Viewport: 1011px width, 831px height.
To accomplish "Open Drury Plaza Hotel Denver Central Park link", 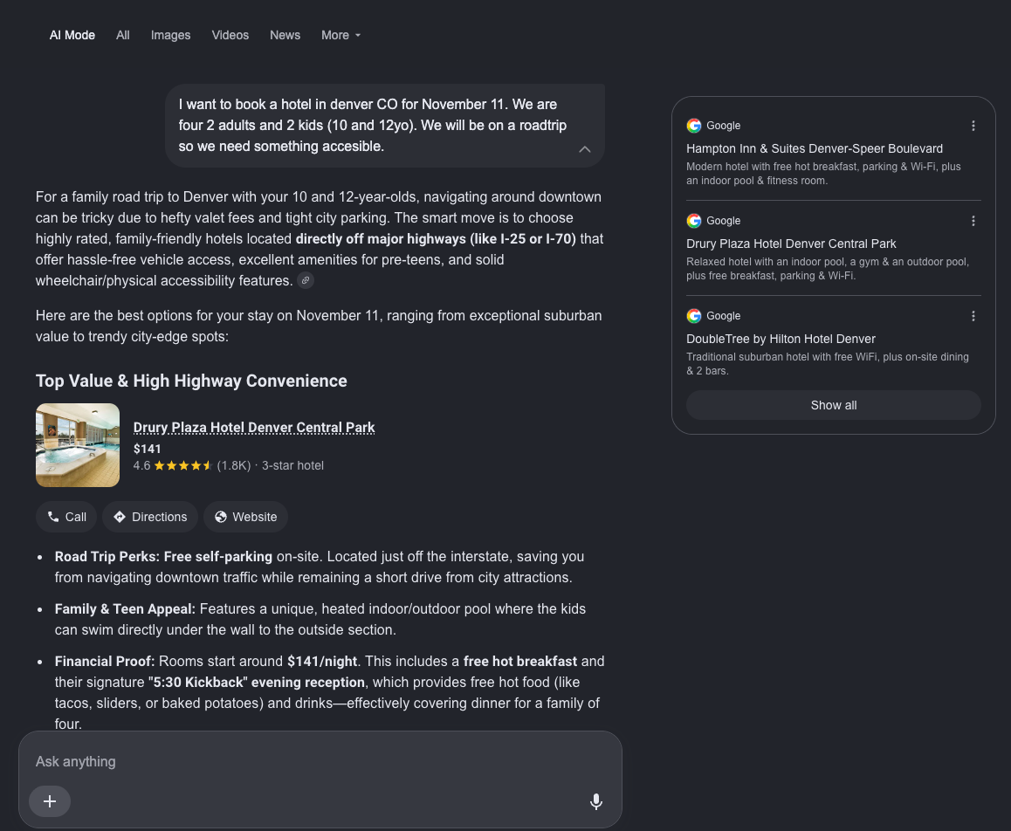I will pos(254,428).
